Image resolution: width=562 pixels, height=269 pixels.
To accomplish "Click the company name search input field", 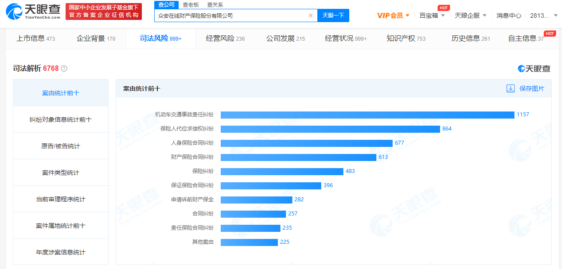I will coord(230,15).
